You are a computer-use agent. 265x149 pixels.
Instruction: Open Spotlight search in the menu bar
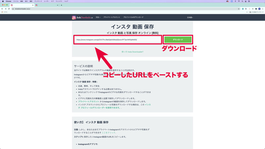point(242,1)
